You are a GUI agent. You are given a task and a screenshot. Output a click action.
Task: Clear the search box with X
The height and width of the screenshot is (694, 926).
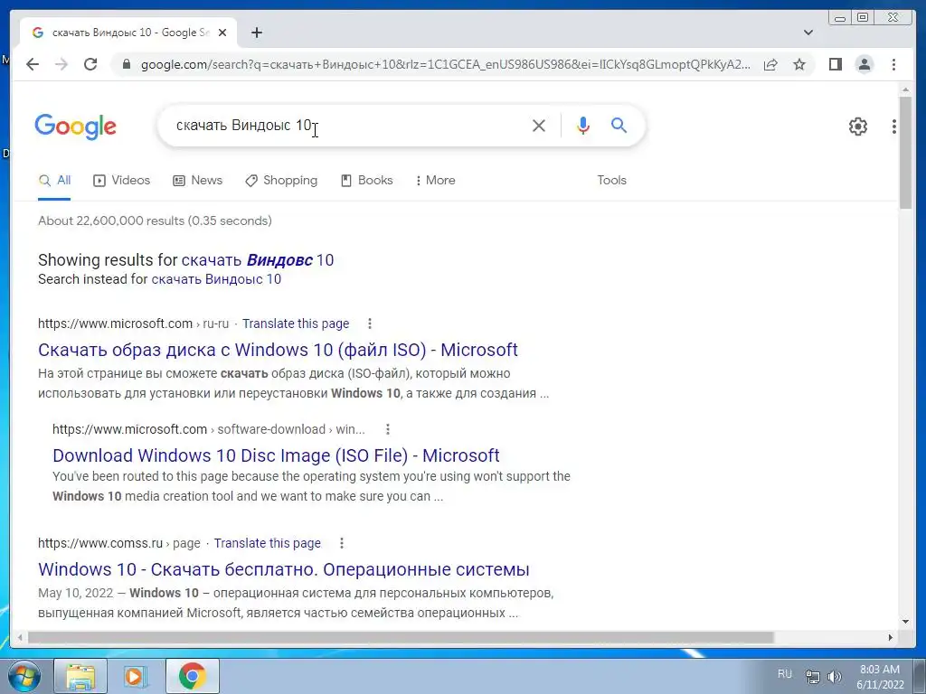(x=539, y=125)
